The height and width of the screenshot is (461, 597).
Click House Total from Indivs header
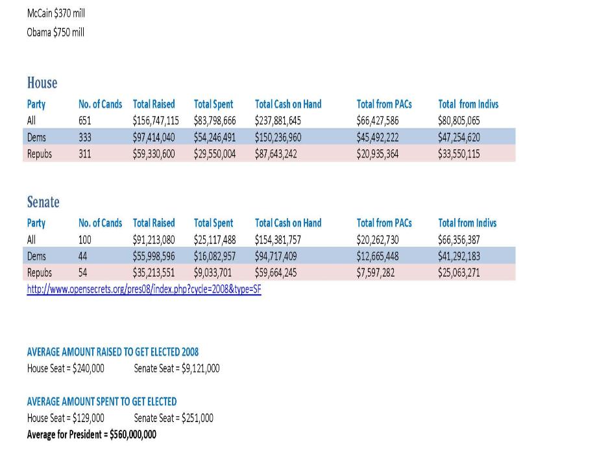pyautogui.click(x=469, y=104)
